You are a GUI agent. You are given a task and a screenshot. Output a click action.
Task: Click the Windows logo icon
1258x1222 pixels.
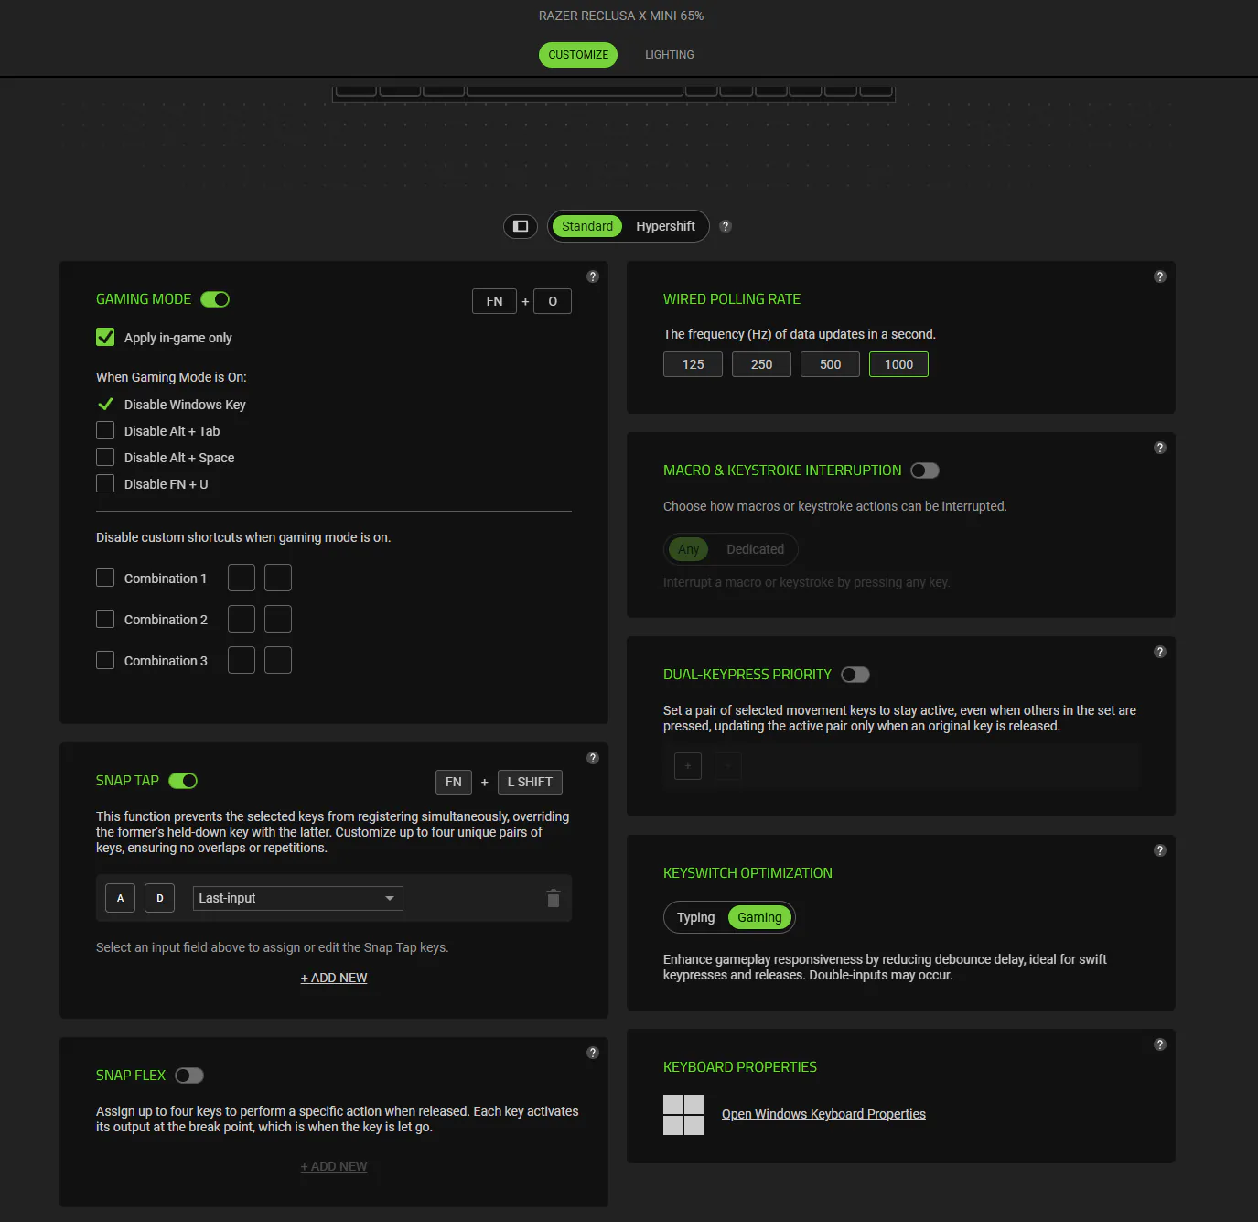point(683,1115)
